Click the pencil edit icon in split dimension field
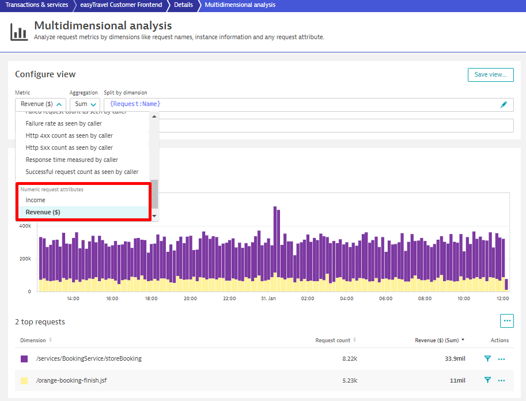Image resolution: width=526 pixels, height=401 pixels. click(504, 104)
